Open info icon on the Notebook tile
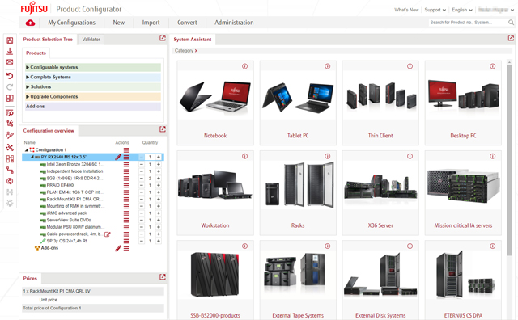Image resolution: width=518 pixels, height=320 pixels. click(244, 66)
